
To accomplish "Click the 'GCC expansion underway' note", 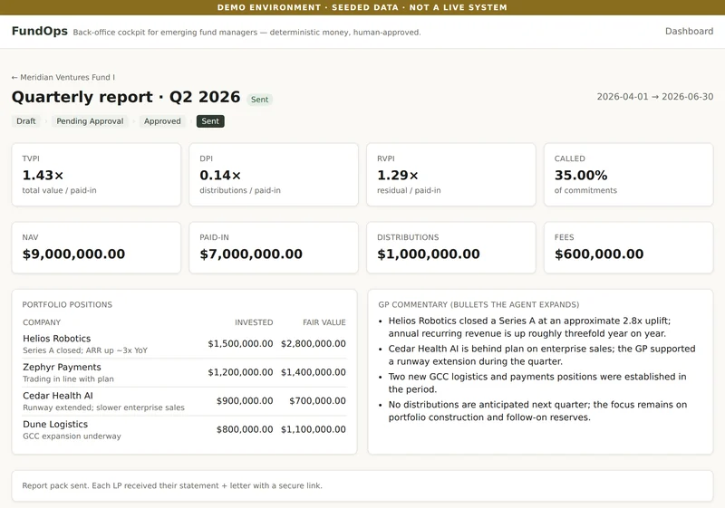I will click(x=72, y=436).
